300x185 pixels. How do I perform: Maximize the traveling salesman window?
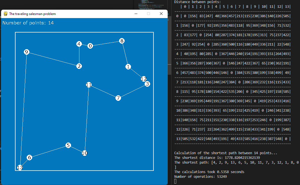[x=148, y=14]
